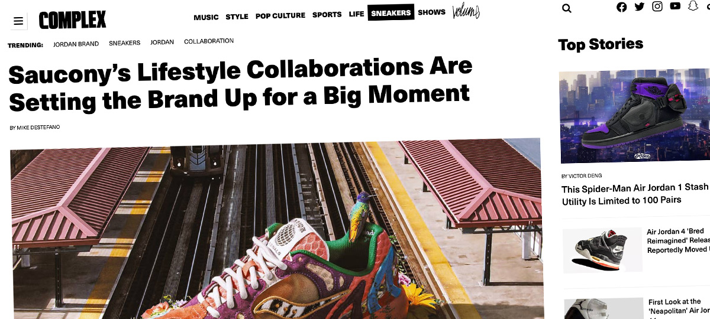710x319 pixels.
Task: Open the Instagram icon
Action: tap(657, 6)
